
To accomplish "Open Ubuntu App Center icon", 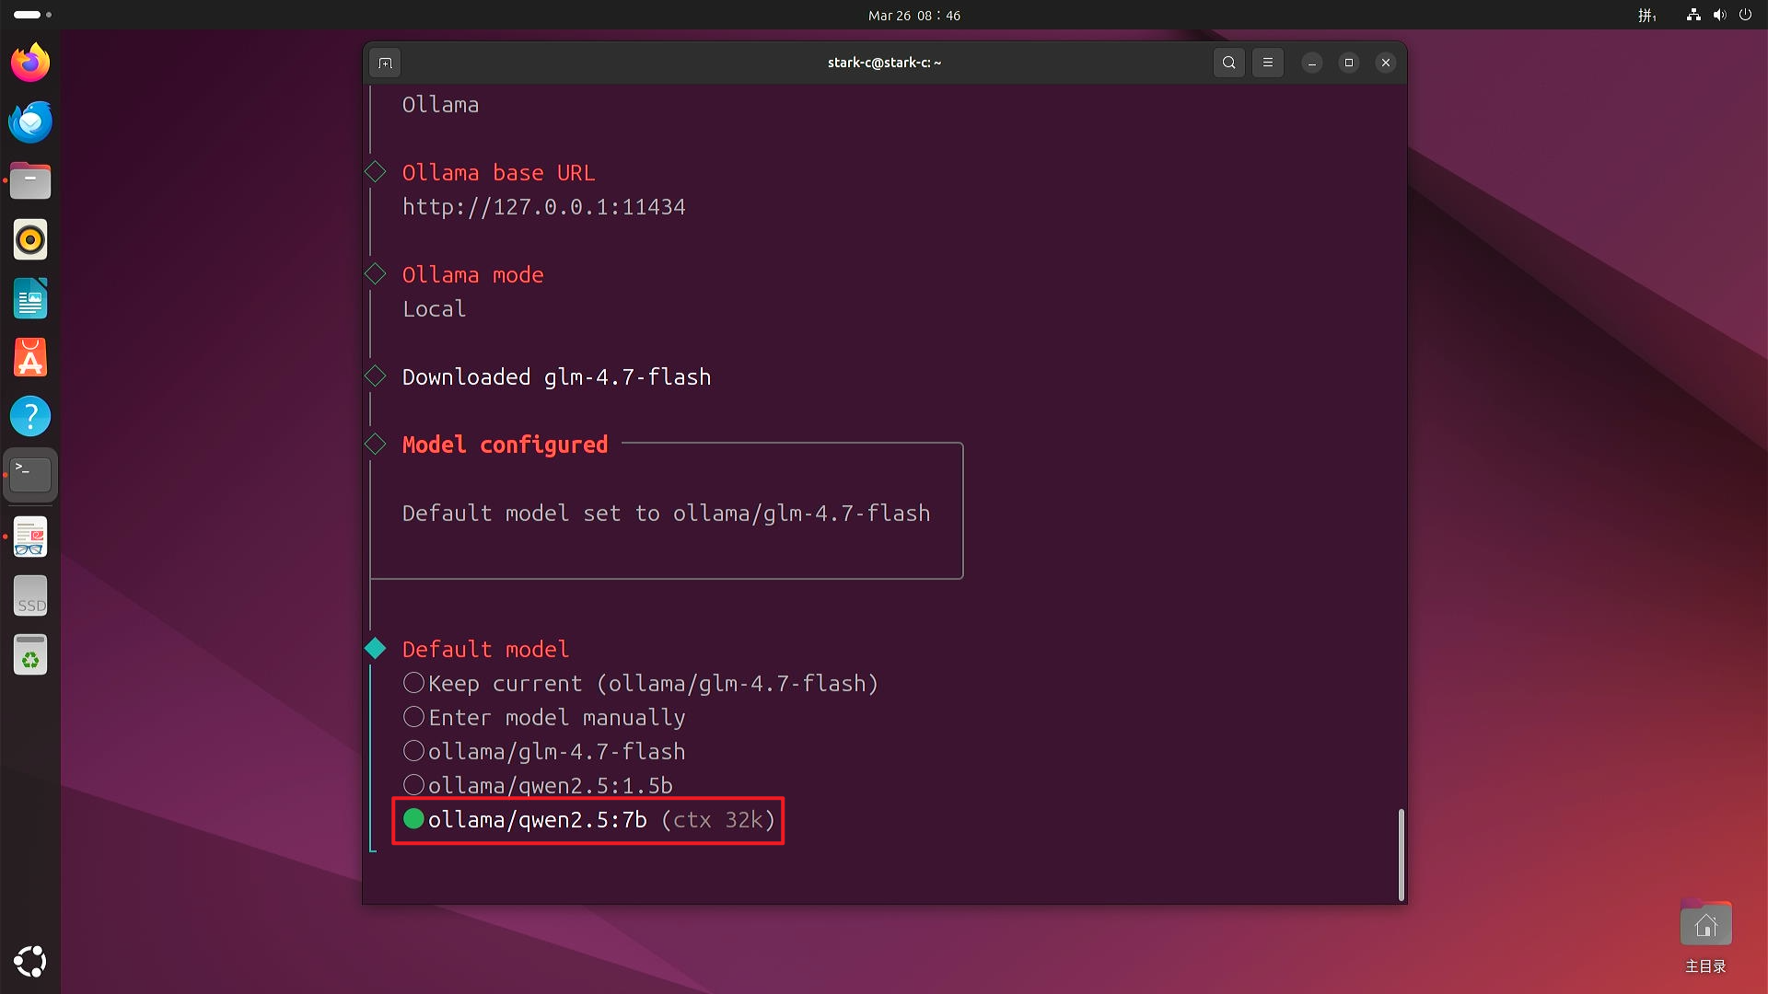I will (30, 358).
